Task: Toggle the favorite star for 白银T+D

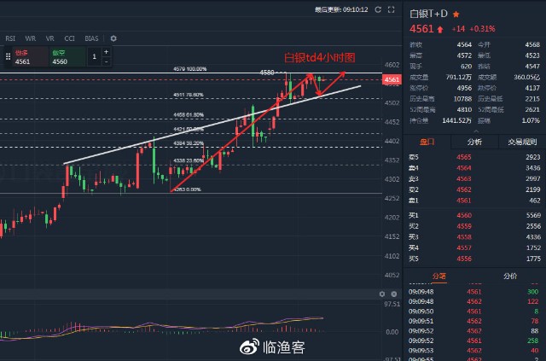Action: [456, 15]
